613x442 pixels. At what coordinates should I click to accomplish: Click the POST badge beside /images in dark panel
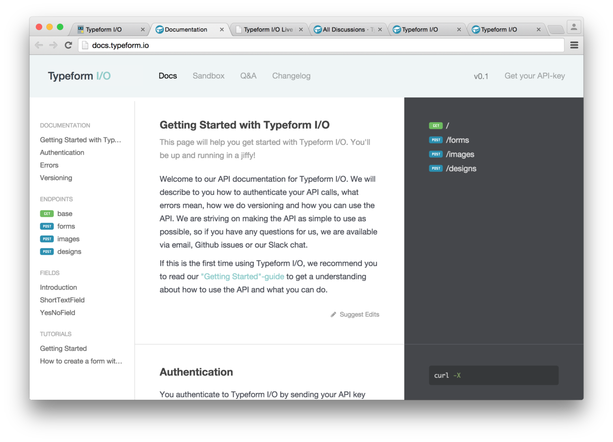tap(436, 154)
